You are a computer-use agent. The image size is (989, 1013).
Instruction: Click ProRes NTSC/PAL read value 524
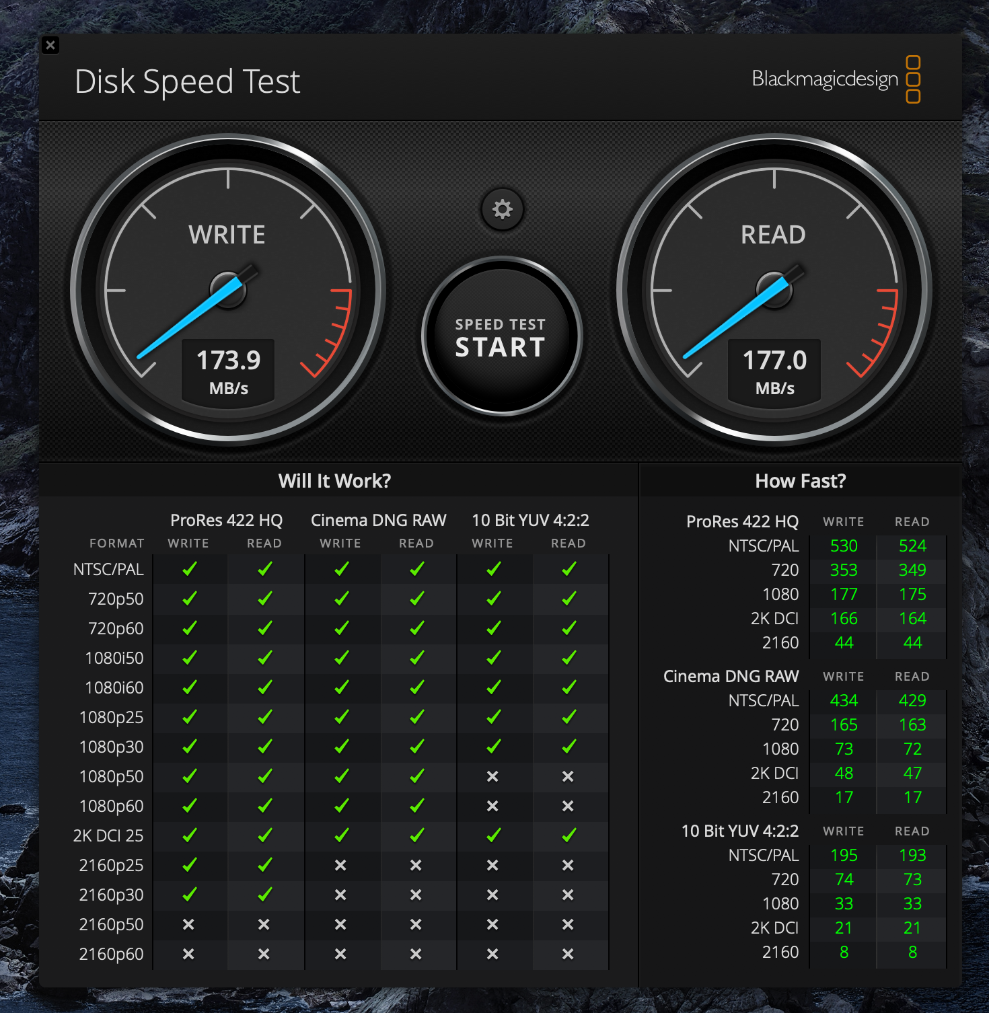click(912, 546)
